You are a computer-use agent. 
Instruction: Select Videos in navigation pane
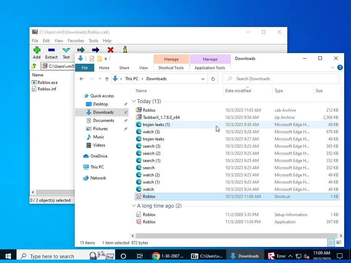(x=99, y=145)
